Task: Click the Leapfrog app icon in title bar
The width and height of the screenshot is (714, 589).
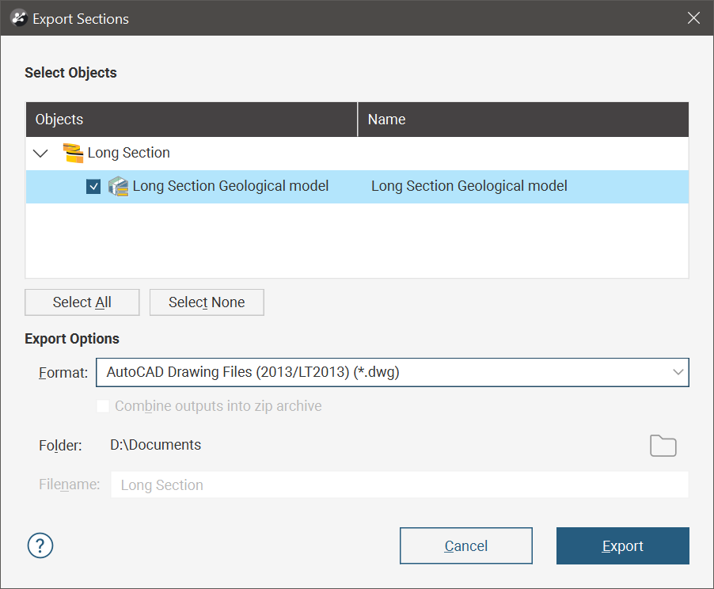Action: point(18,18)
